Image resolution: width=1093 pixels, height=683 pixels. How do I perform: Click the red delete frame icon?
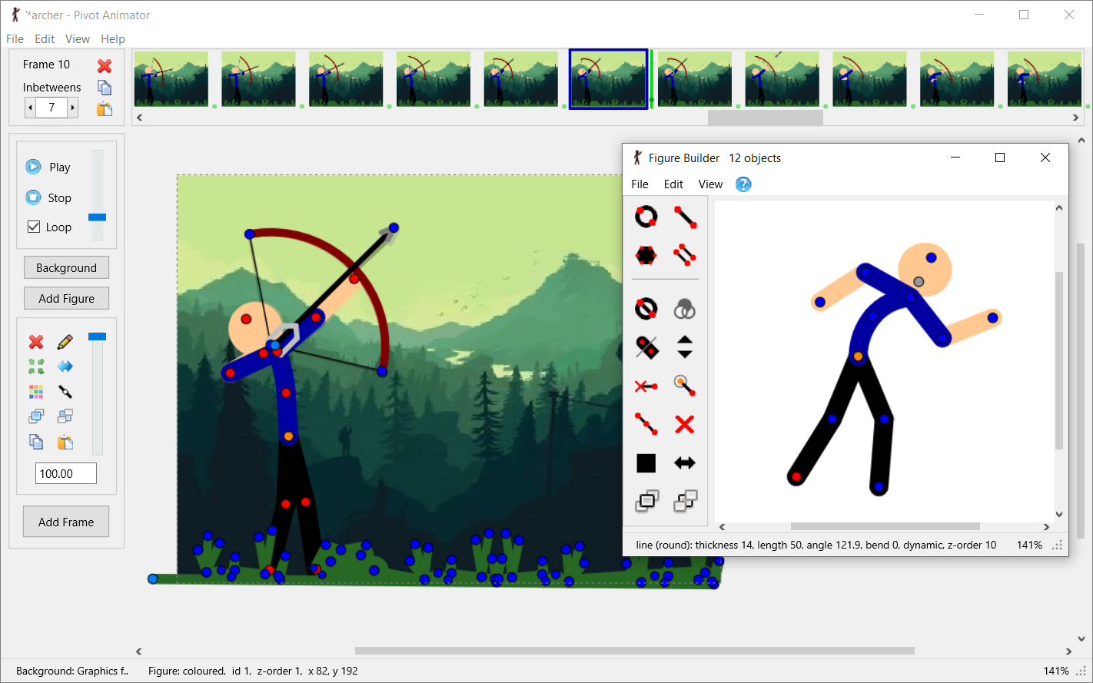click(105, 65)
